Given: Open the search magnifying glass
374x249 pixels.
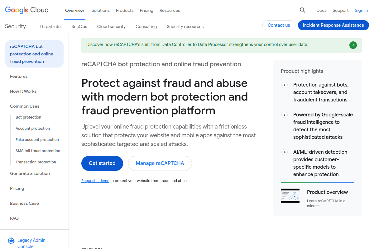Looking at the screenshot, I should pyautogui.click(x=302, y=10).
